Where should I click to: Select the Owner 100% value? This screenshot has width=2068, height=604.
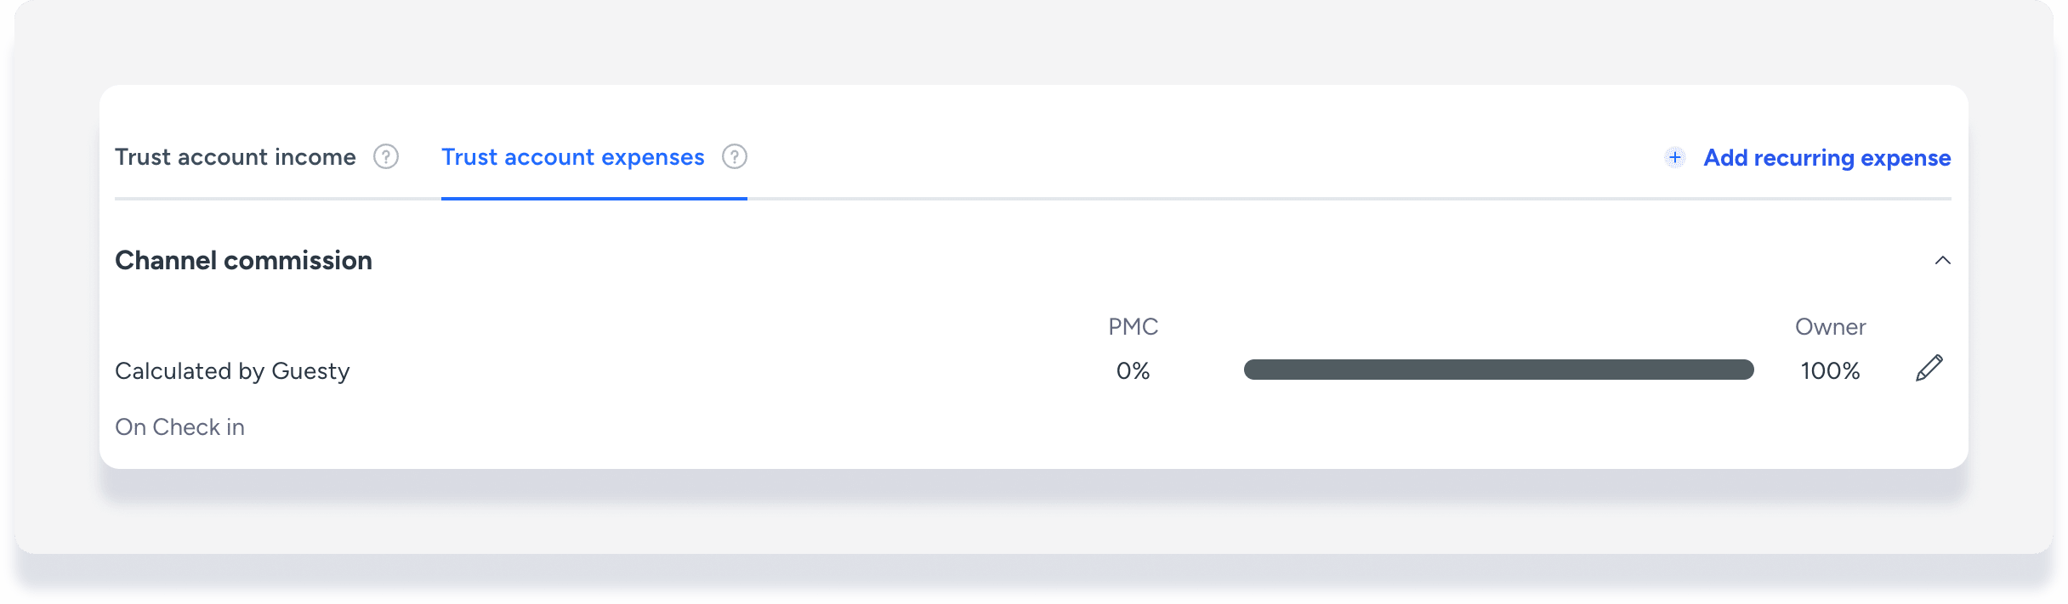(1830, 371)
